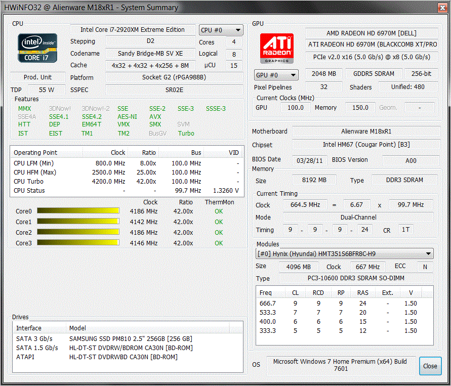Click the 55 W TDP field

tap(47, 90)
